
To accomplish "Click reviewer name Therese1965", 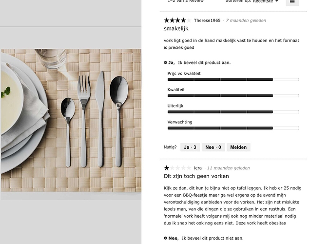I will [x=207, y=20].
